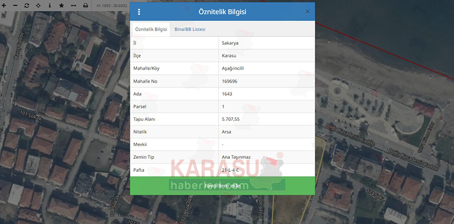Select the Mahalle/Köy value Aşağıincilli
The image size is (454, 224).
pyautogui.click(x=233, y=69)
